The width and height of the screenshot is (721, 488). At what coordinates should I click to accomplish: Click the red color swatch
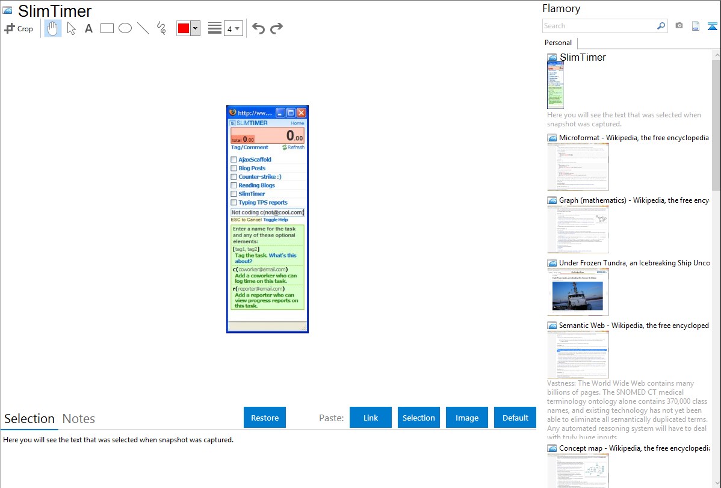coord(183,28)
